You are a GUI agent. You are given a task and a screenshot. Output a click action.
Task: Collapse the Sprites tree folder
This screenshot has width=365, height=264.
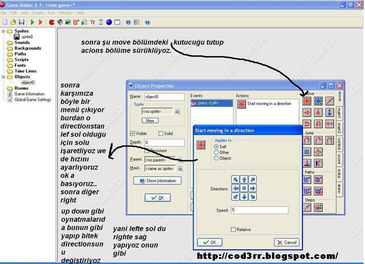(3, 31)
